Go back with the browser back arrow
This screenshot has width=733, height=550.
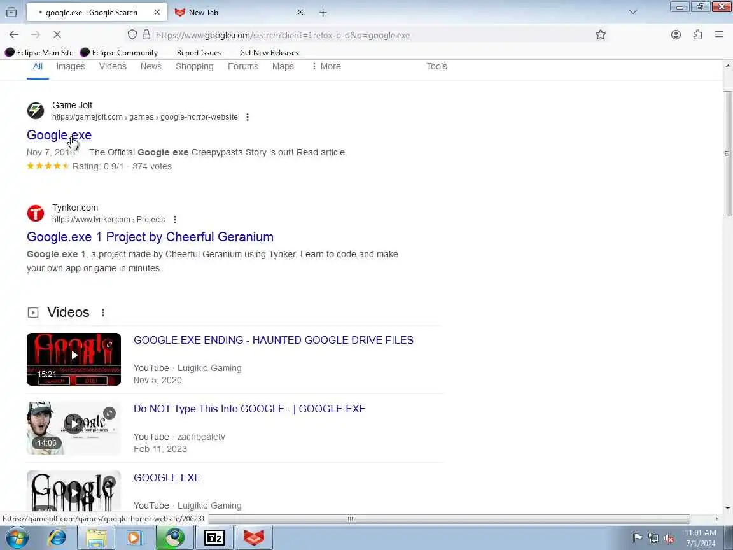coord(14,34)
